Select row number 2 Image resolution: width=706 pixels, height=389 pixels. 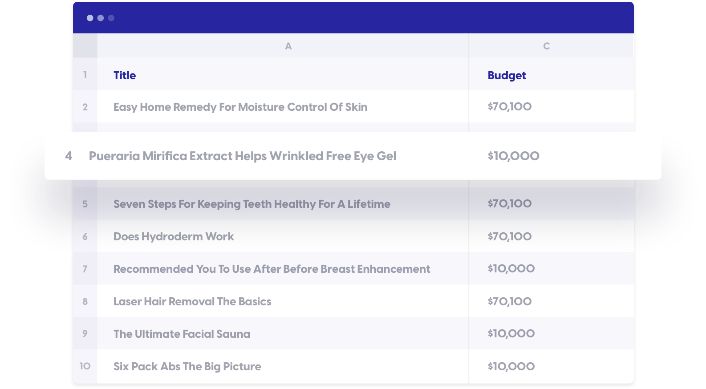pos(85,107)
